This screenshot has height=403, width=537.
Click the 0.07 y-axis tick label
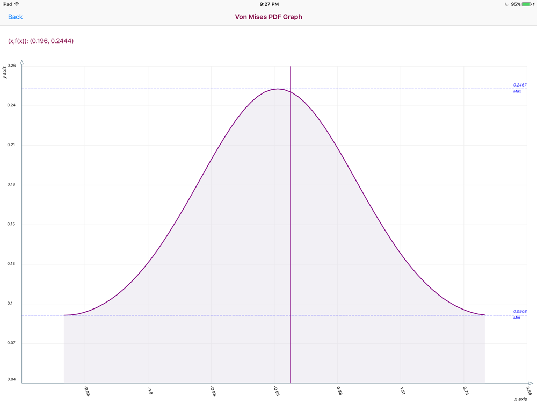11,343
